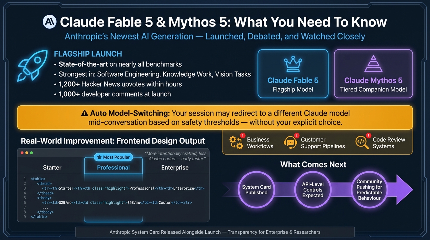Click "Real-World Improvement: Frontend Design Output" heading
The width and height of the screenshot is (430, 240).
pos(113,141)
